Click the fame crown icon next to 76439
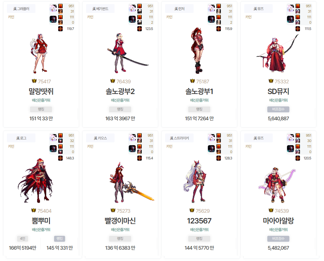Image resolution: width=324 pixels, height=261 pixels. (113, 81)
